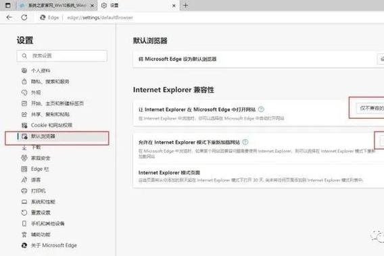Click the Internet Explorer 兼容性 heading
This screenshot has width=384, height=256.
click(173, 90)
